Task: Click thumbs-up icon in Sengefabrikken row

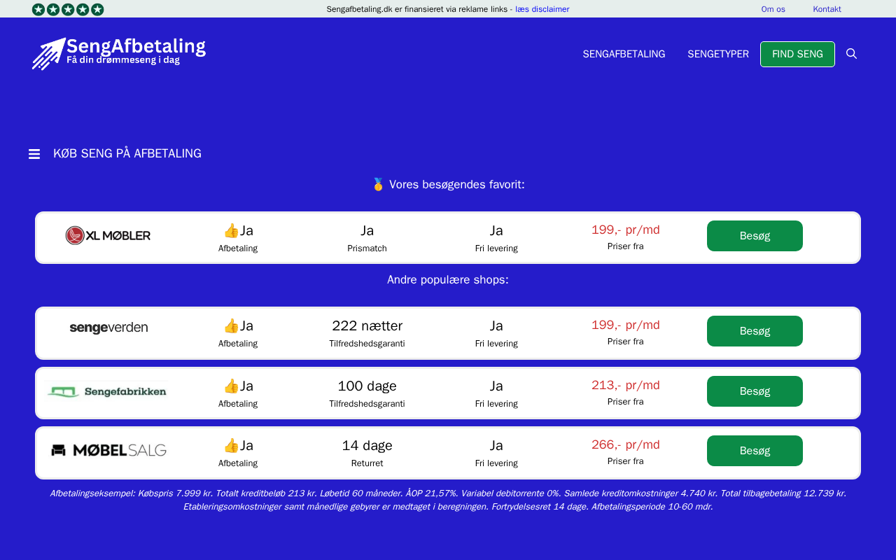Action: (x=231, y=386)
